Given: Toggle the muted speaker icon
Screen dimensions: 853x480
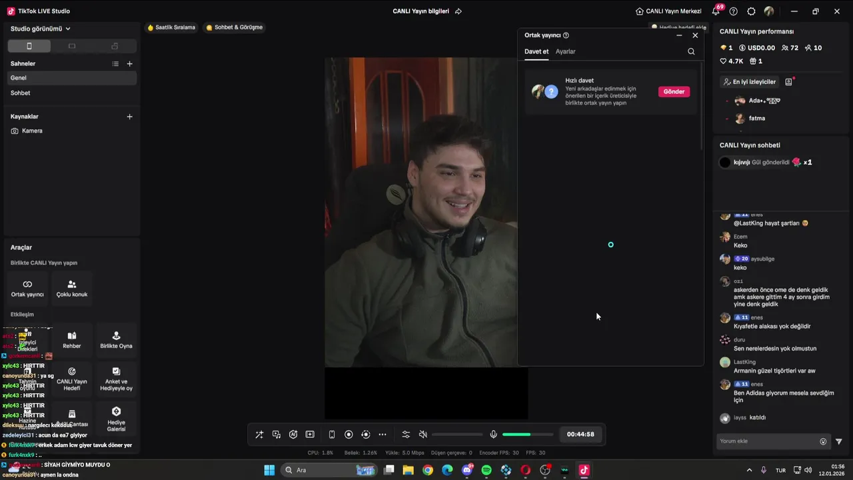Looking at the screenshot, I should coord(423,435).
